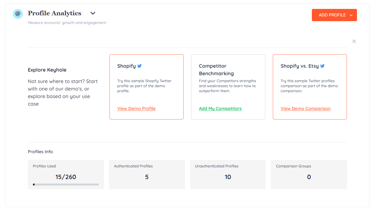View the Shopify vs. Etsy demo comparison
This screenshot has width=379, height=210.
[x=305, y=108]
